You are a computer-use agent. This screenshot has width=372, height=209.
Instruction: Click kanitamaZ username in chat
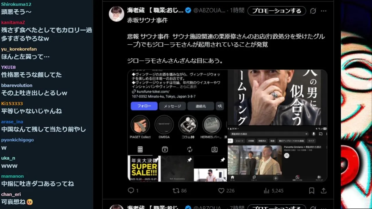pos(13,22)
